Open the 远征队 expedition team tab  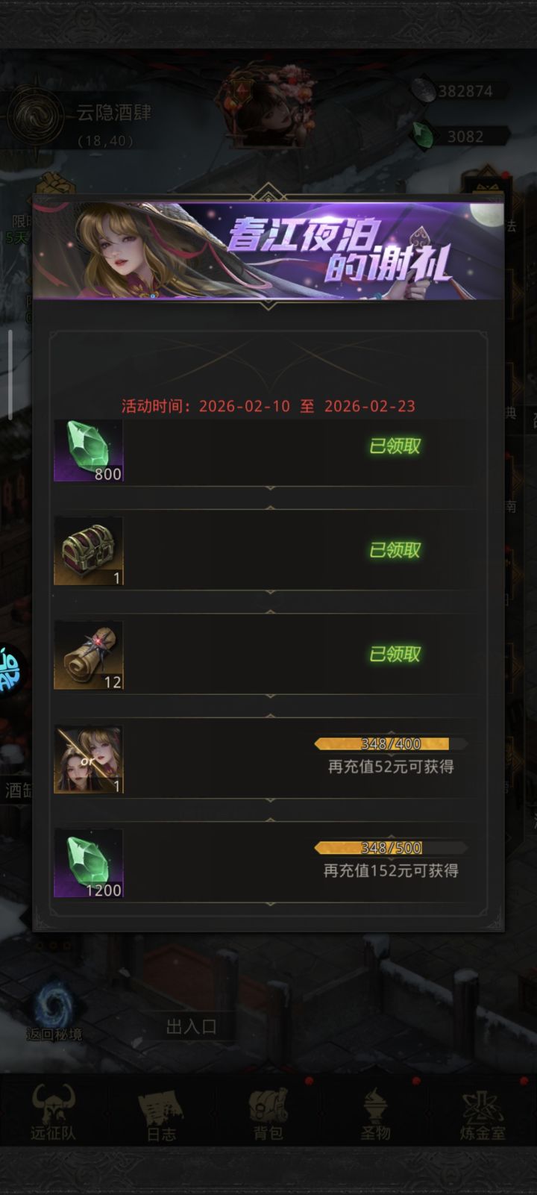(x=53, y=1112)
